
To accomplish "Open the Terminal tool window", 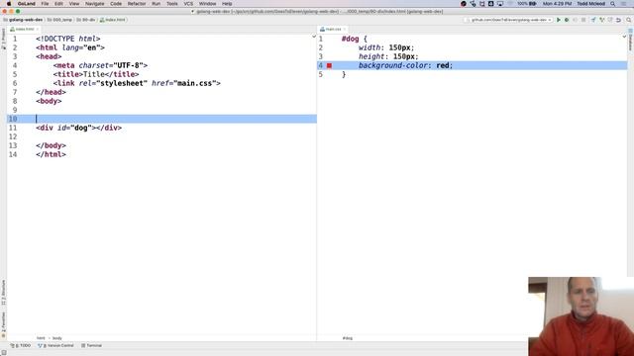I will [x=92, y=345].
